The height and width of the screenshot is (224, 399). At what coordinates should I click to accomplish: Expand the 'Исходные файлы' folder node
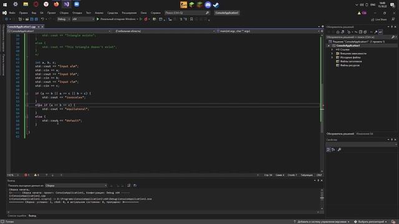coord(332,57)
